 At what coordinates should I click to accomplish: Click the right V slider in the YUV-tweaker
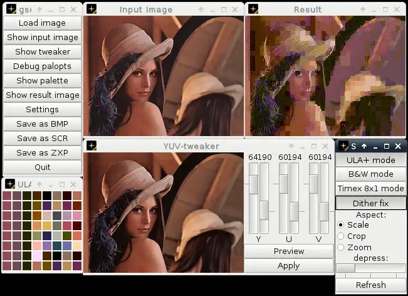[x=325, y=198]
